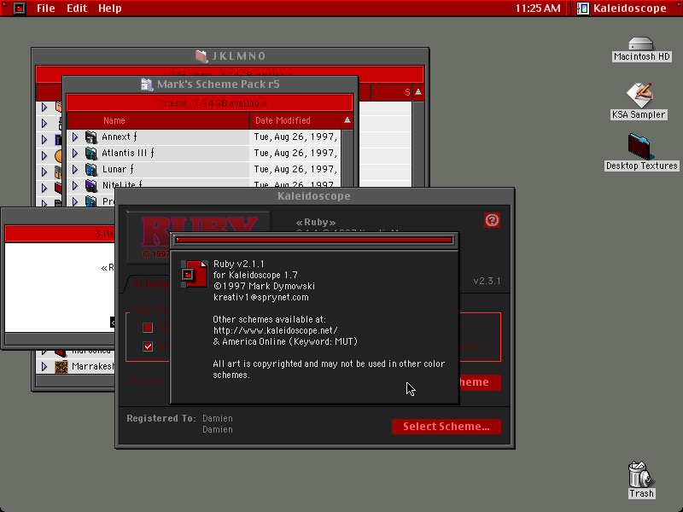The width and height of the screenshot is (683, 512).
Task: Open the Help menu
Action: (x=110, y=9)
